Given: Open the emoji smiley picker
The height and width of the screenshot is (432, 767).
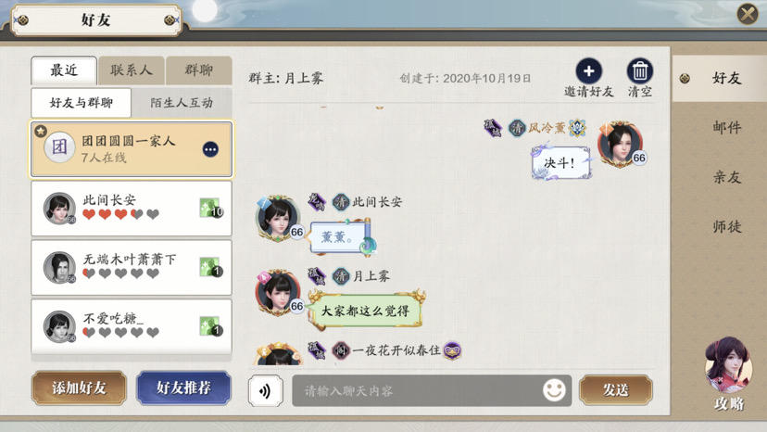Looking at the screenshot, I should click(554, 390).
